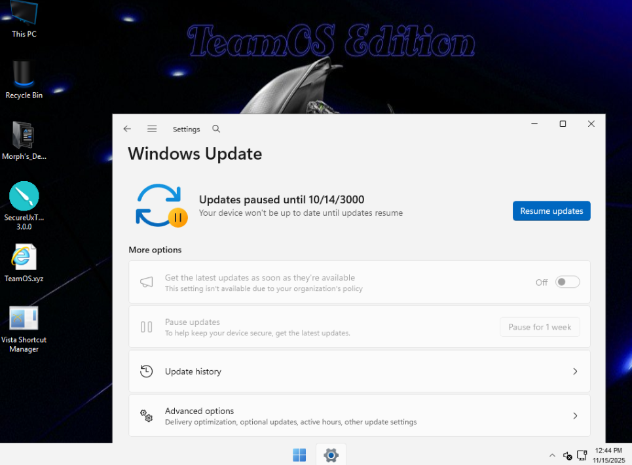Screen dimensions: 632x465
Task: Open the Windows Start menu
Action: (x=299, y=455)
